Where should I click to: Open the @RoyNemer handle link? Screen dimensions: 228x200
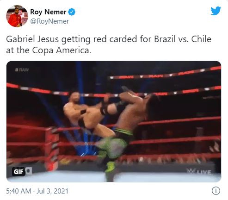49,21
